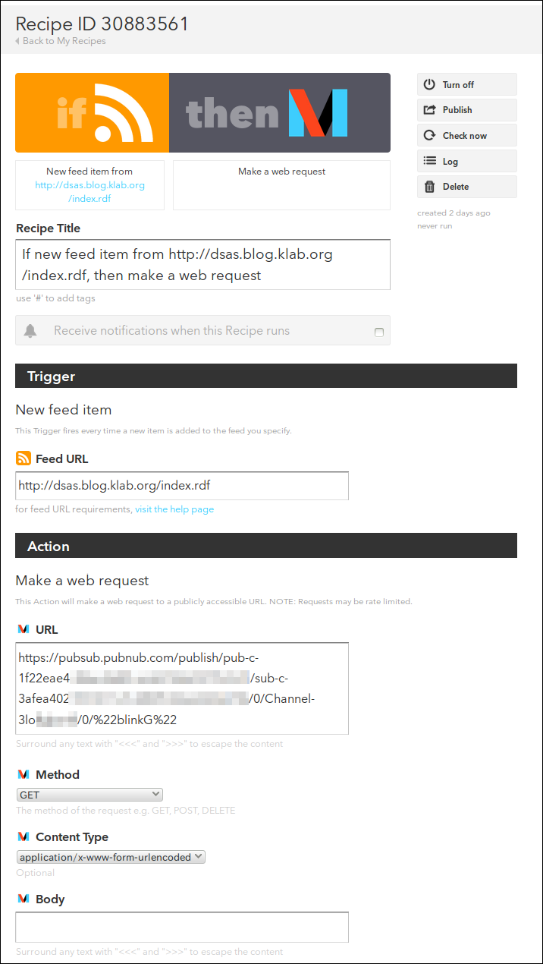
Task: Click the bell notification icon
Action: coord(30,331)
